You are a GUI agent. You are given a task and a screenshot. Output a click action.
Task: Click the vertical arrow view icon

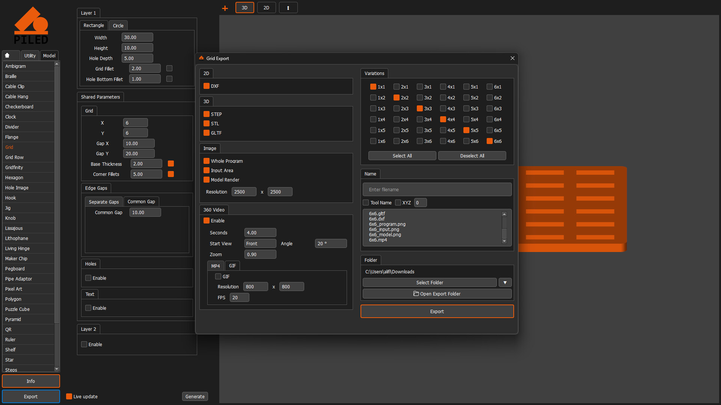(x=288, y=7)
